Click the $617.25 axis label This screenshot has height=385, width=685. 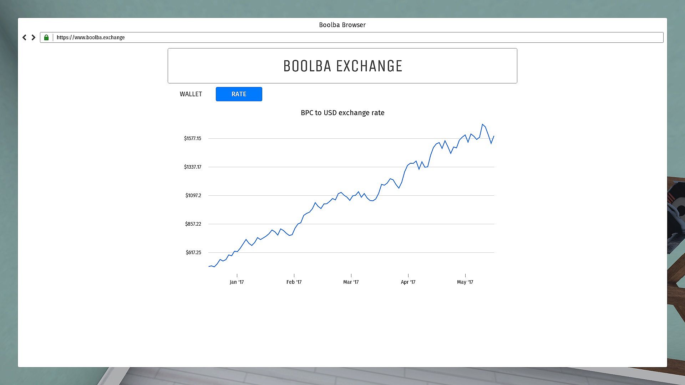pos(193,252)
